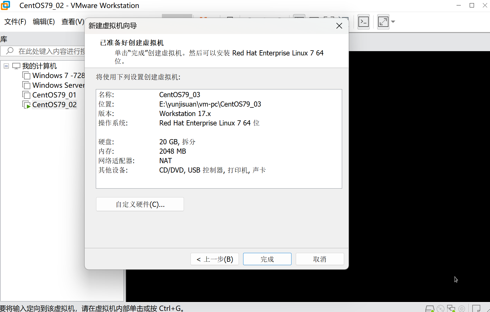This screenshot has height=312, width=490.
Task: Click the Red Hat Enterprise Linux 7 OS value
Action: pyautogui.click(x=209, y=123)
